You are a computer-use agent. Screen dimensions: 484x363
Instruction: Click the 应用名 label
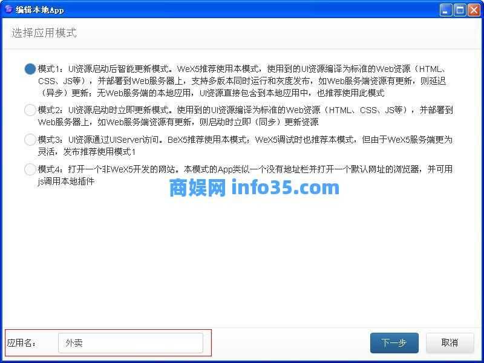22,342
